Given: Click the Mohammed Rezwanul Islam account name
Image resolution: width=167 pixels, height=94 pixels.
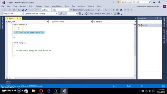Looking at the screenshot, I should pos(148,7).
